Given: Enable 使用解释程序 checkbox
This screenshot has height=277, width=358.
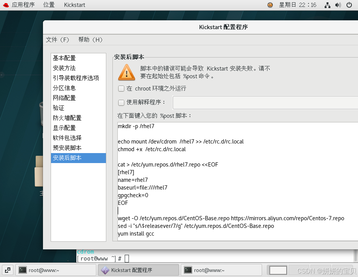Looking at the screenshot, I should (x=121, y=102).
